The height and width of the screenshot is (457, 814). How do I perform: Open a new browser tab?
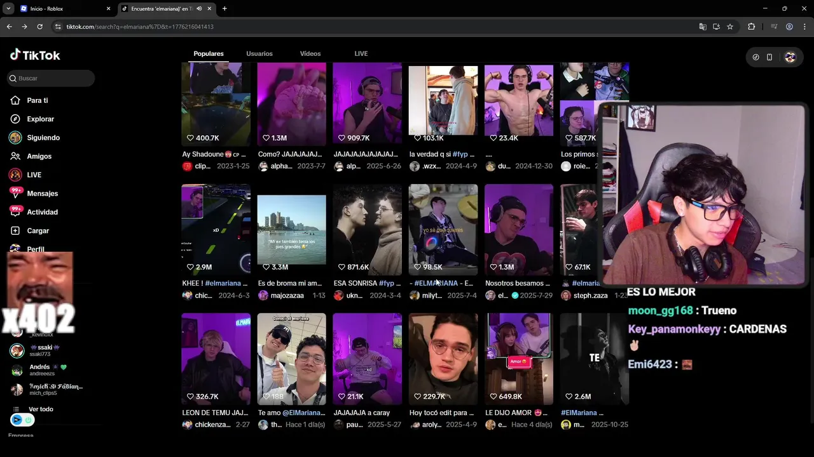(224, 9)
